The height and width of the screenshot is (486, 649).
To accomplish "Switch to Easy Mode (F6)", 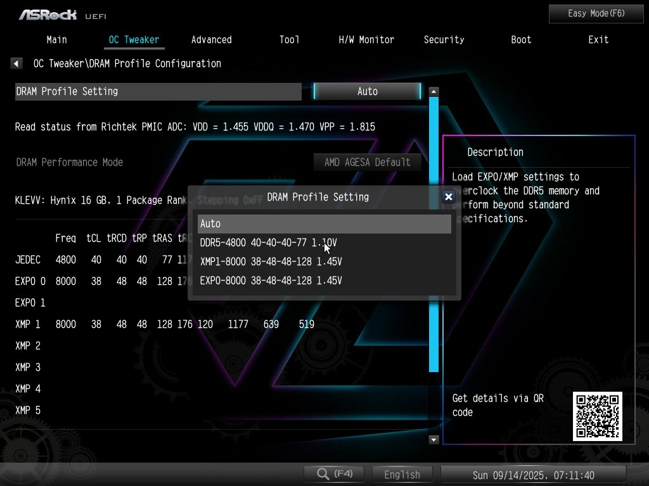I will click(596, 13).
